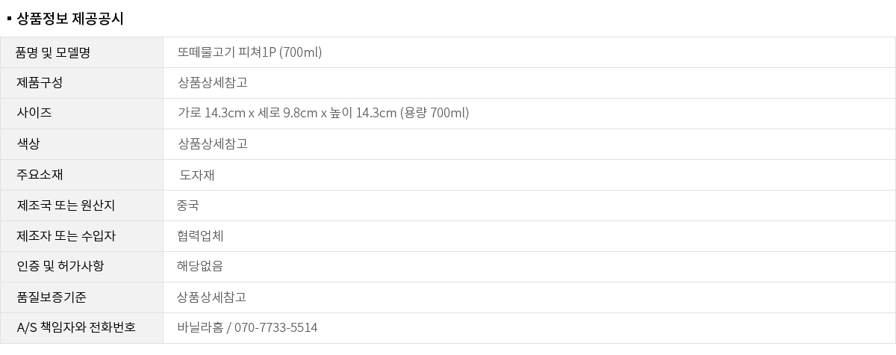
Task: Click 상품상세참고 in the 품질보증기준 row
Action: tap(212, 297)
